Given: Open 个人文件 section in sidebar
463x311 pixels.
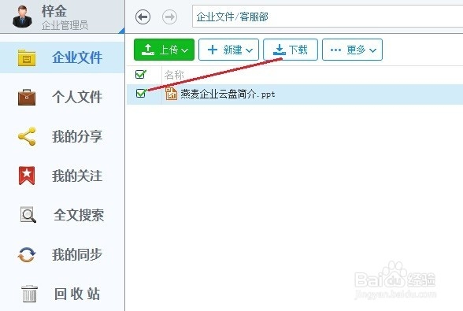Looking at the screenshot, I should [62, 97].
